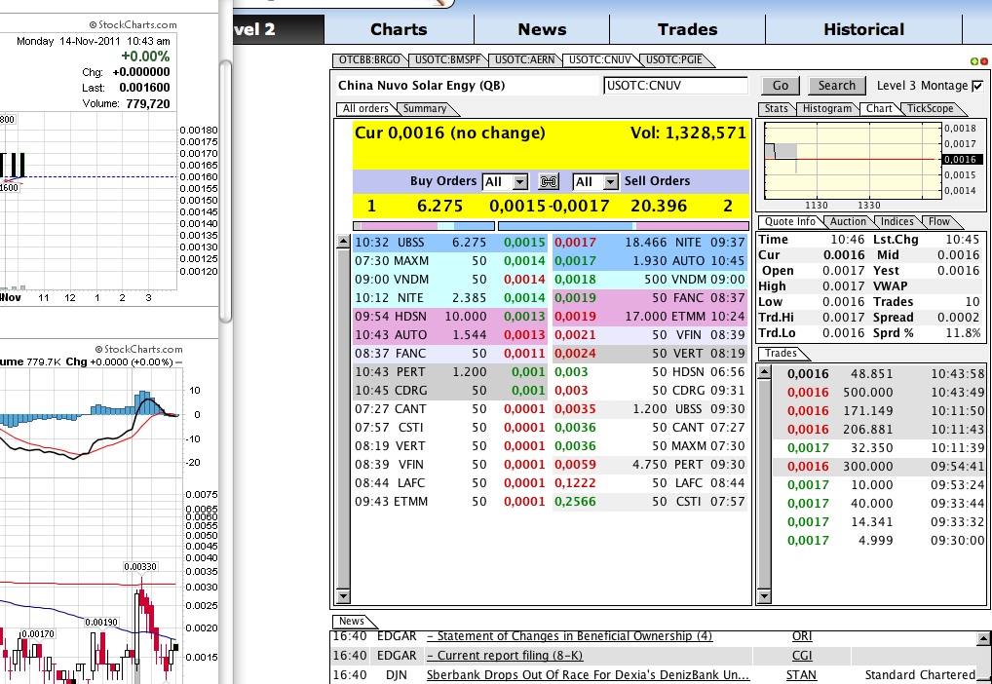
Task: Open the Buy Orders All dropdown
Action: point(506,182)
